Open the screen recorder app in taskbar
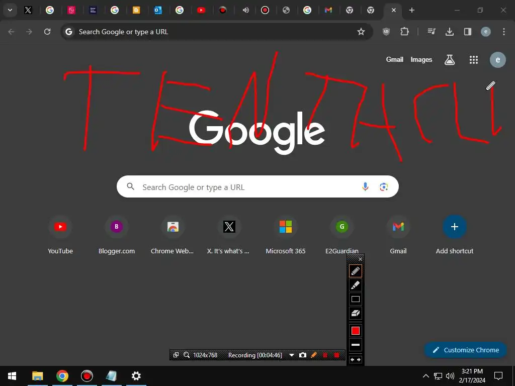 (x=87, y=376)
